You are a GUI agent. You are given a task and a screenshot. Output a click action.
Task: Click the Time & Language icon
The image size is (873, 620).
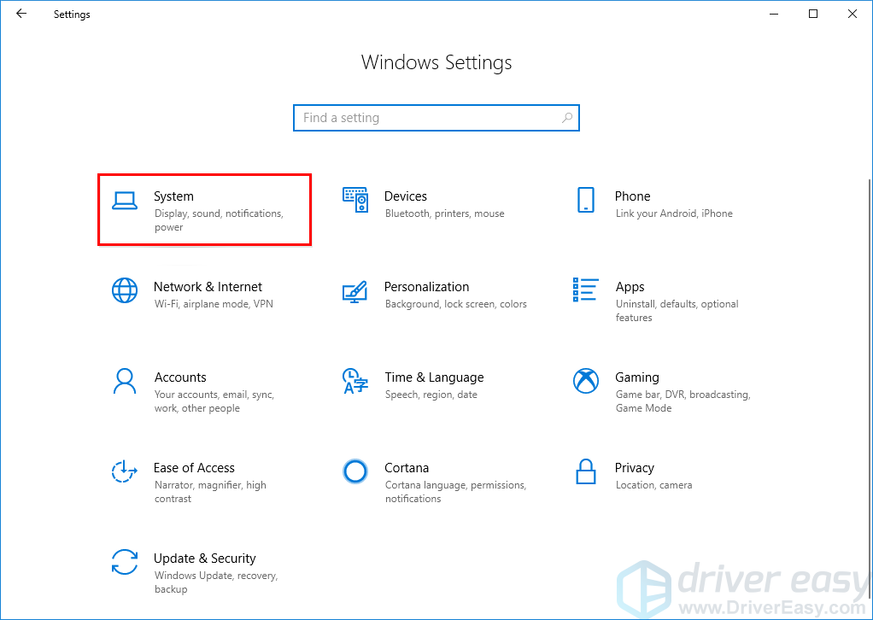(355, 381)
